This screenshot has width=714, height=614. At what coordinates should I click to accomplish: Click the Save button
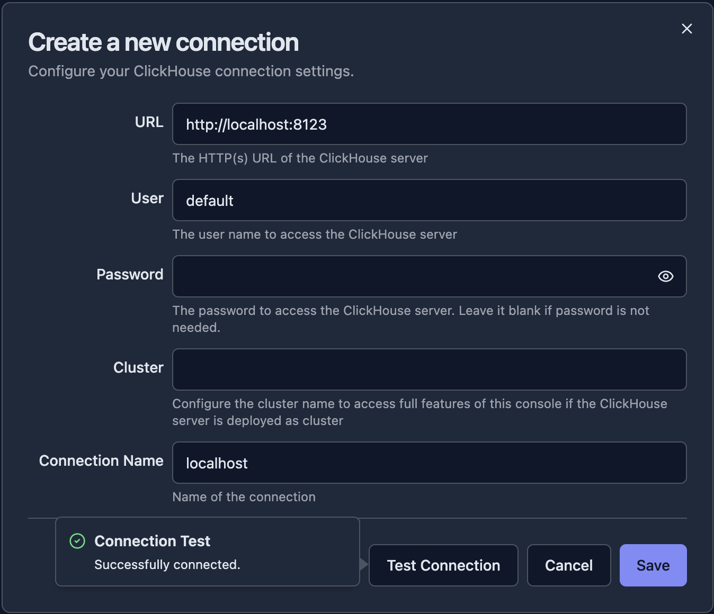pyautogui.click(x=653, y=565)
